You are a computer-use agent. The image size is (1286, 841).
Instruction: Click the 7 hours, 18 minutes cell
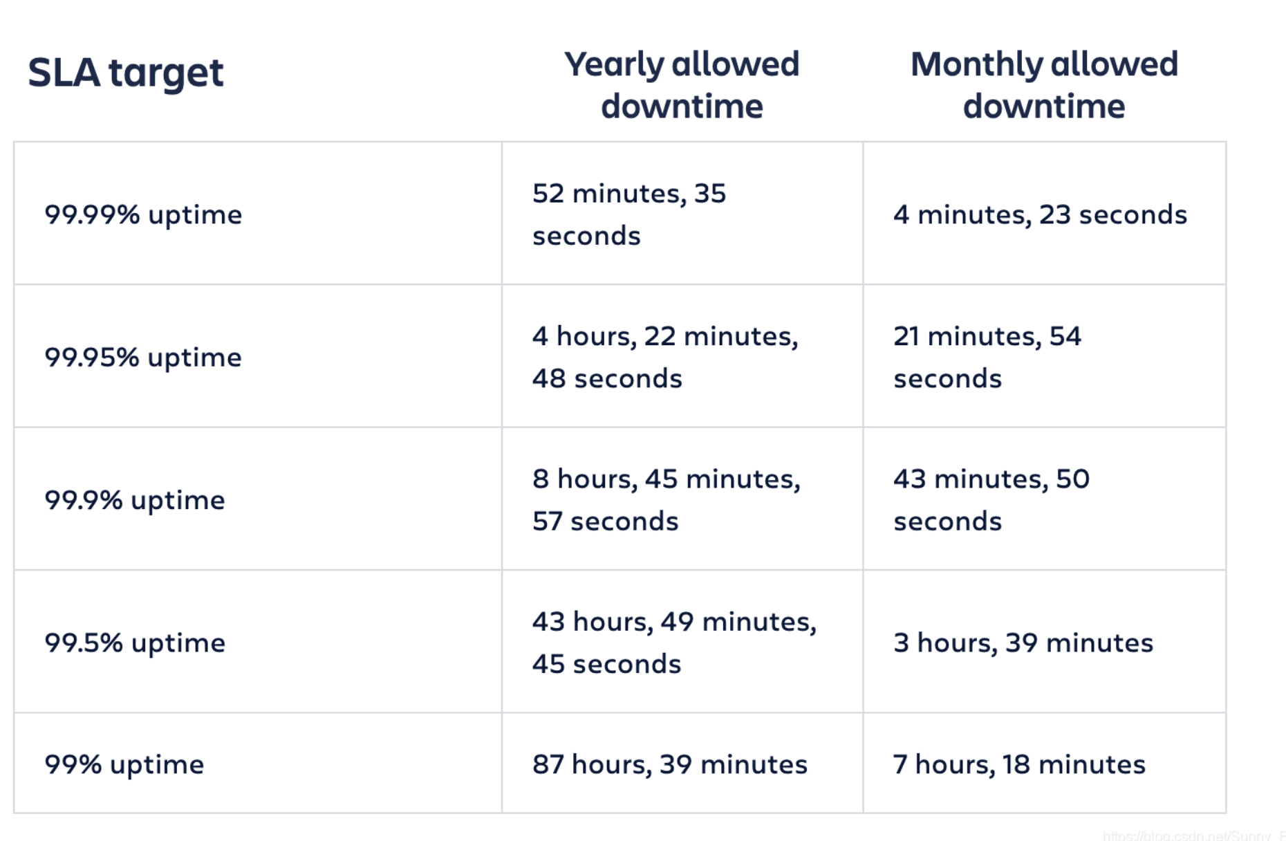click(x=1045, y=763)
